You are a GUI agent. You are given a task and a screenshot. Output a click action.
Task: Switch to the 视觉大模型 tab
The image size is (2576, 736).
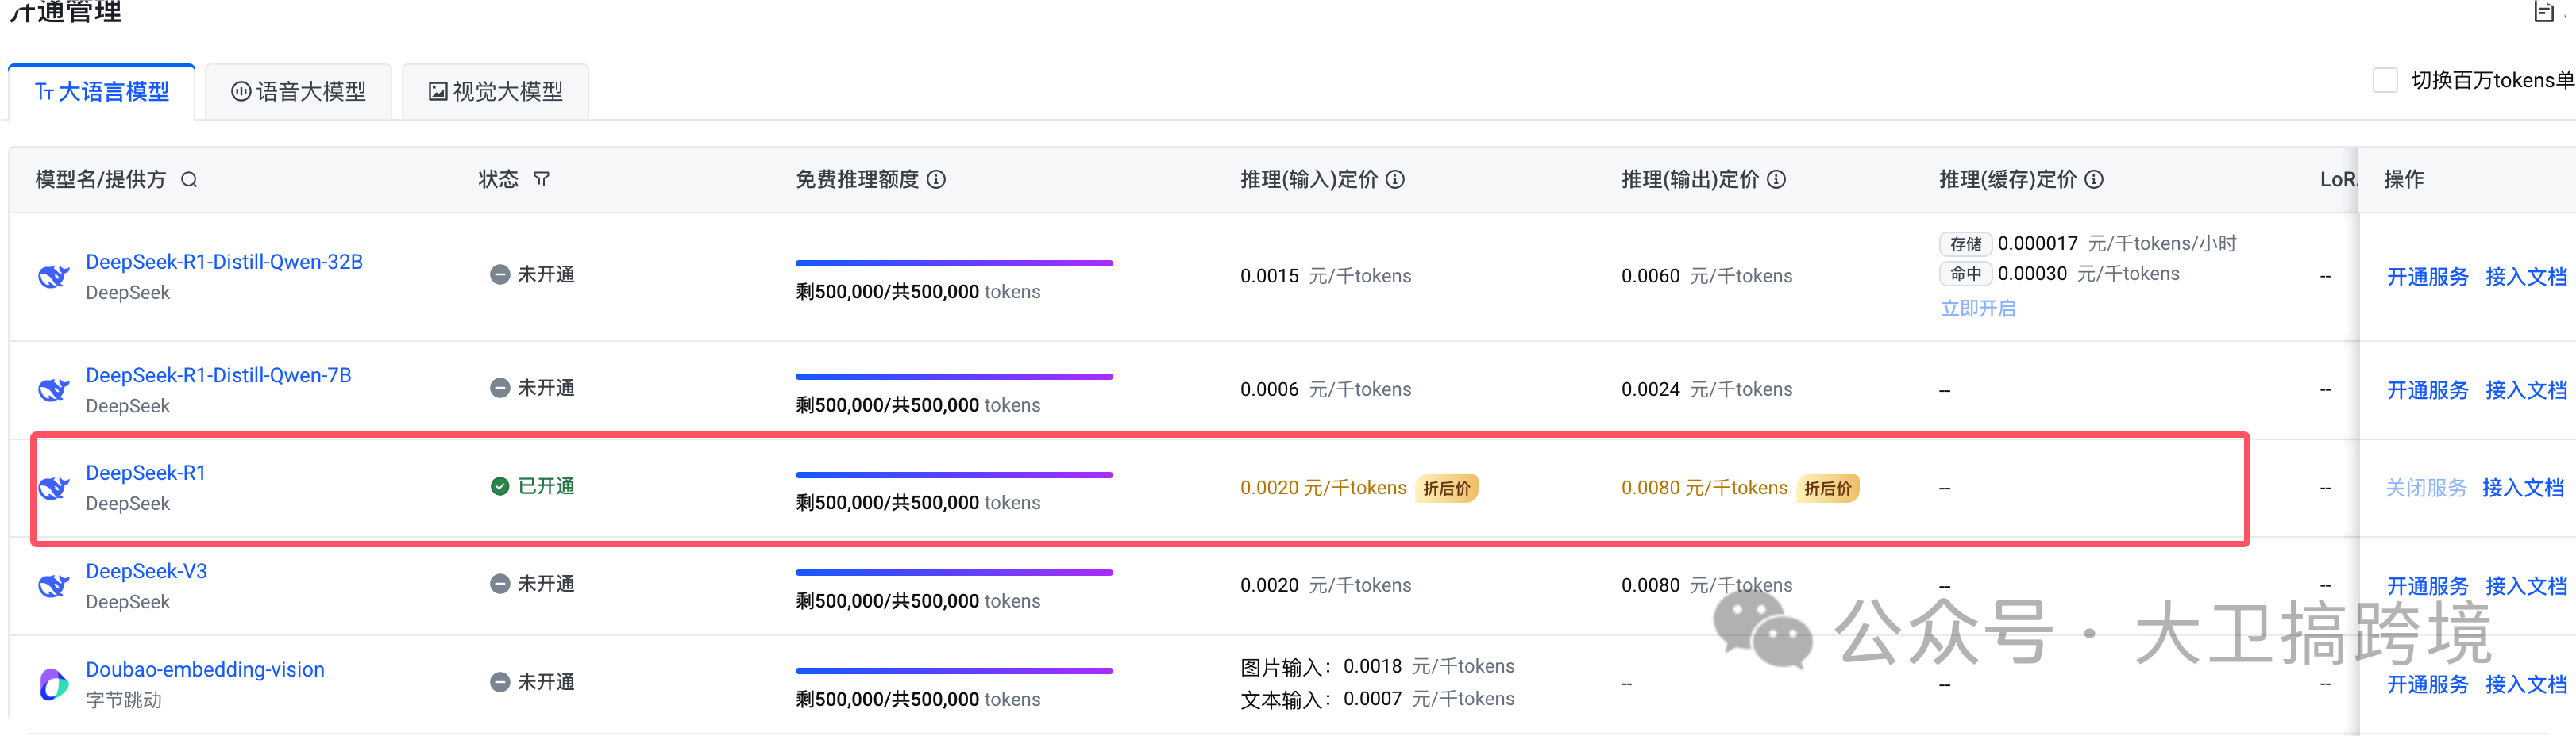point(496,92)
